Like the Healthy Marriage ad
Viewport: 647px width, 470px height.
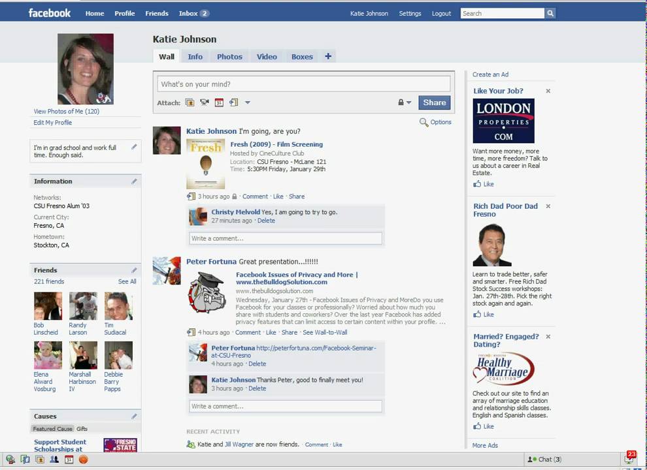coord(483,426)
